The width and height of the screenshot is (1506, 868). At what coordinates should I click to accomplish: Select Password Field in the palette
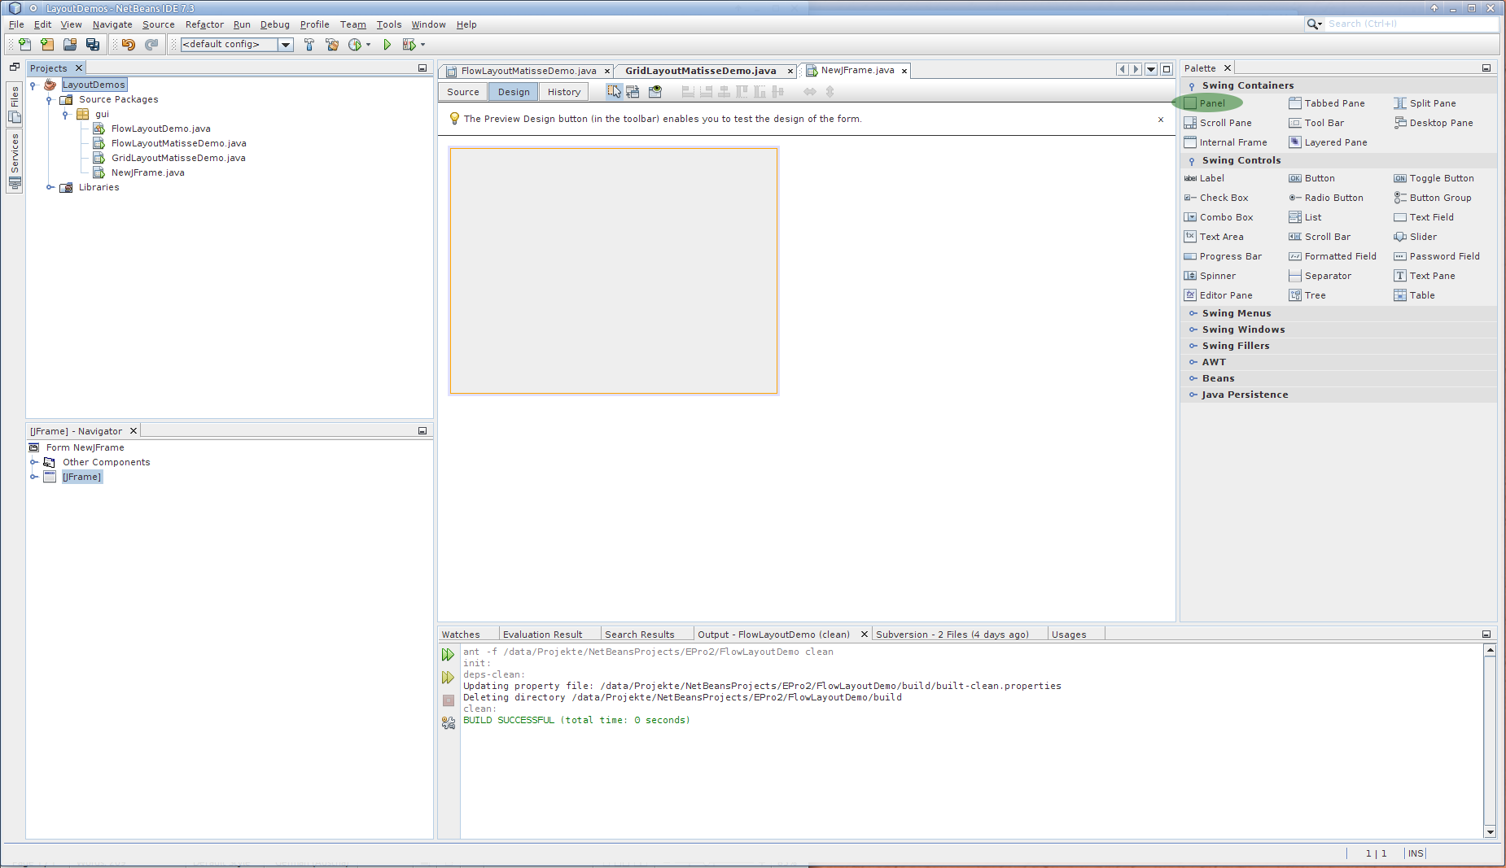1437,256
